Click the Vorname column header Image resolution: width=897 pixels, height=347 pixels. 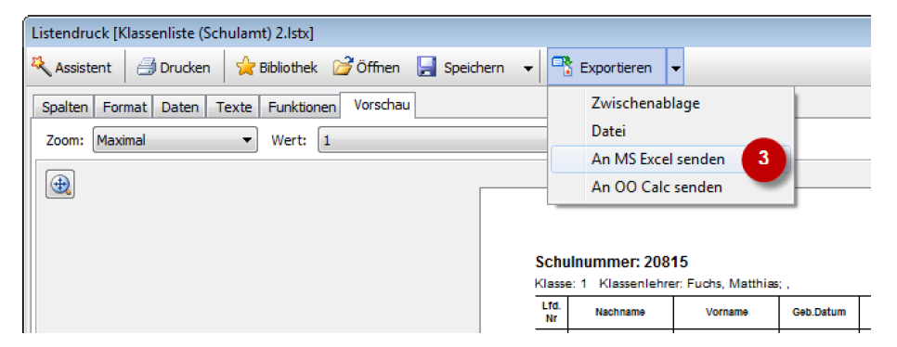click(726, 312)
